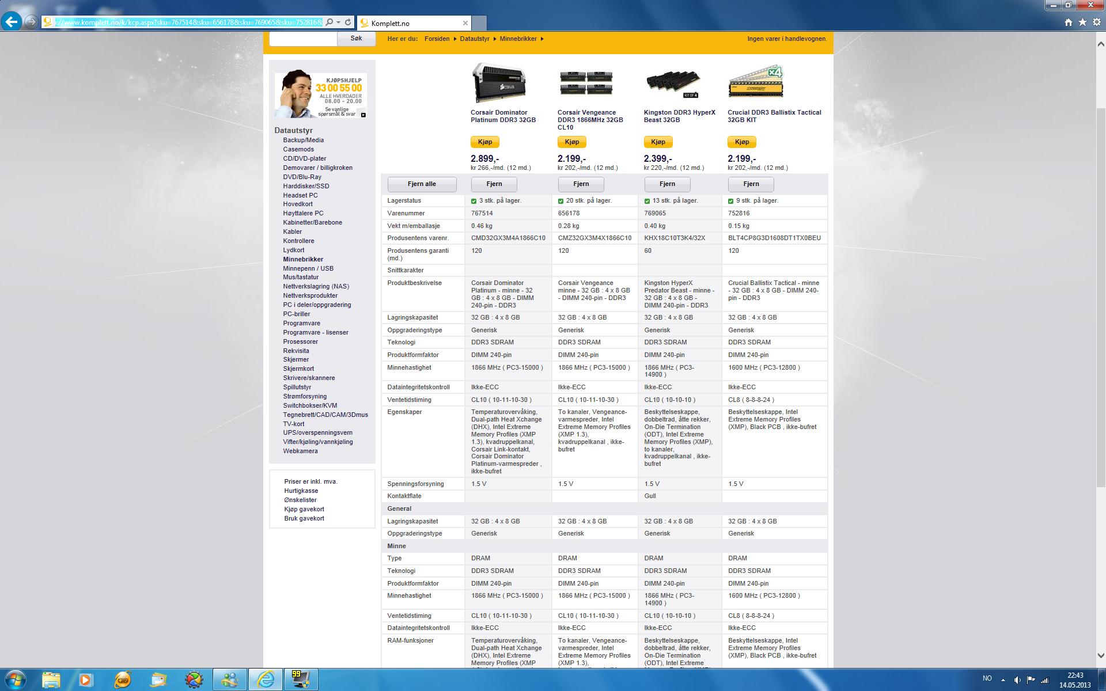Show hidden tray icons arrow
Screen dimensions: 1106x691
coord(1002,680)
